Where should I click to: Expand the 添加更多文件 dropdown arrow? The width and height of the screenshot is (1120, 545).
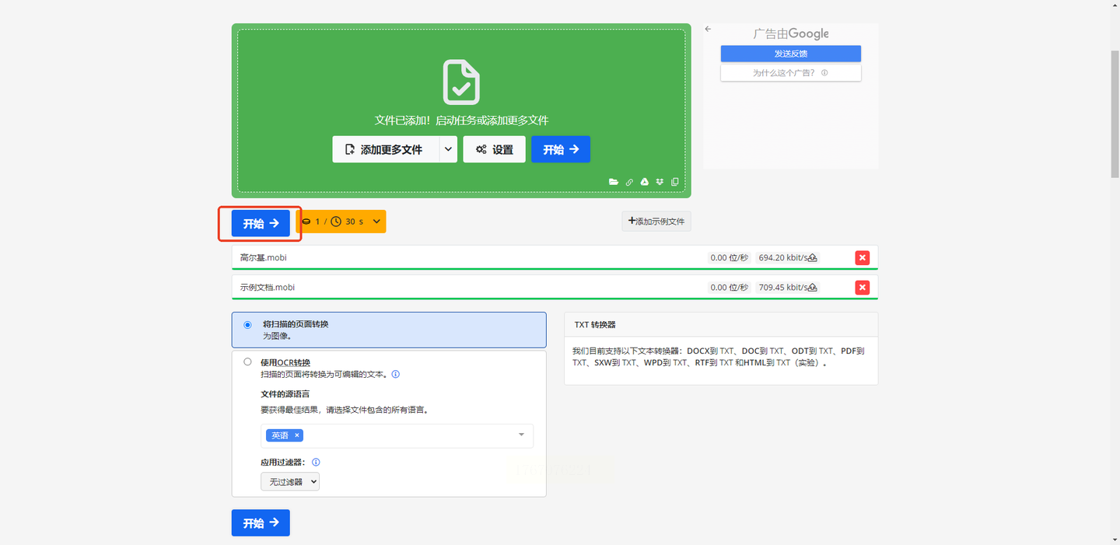(447, 149)
